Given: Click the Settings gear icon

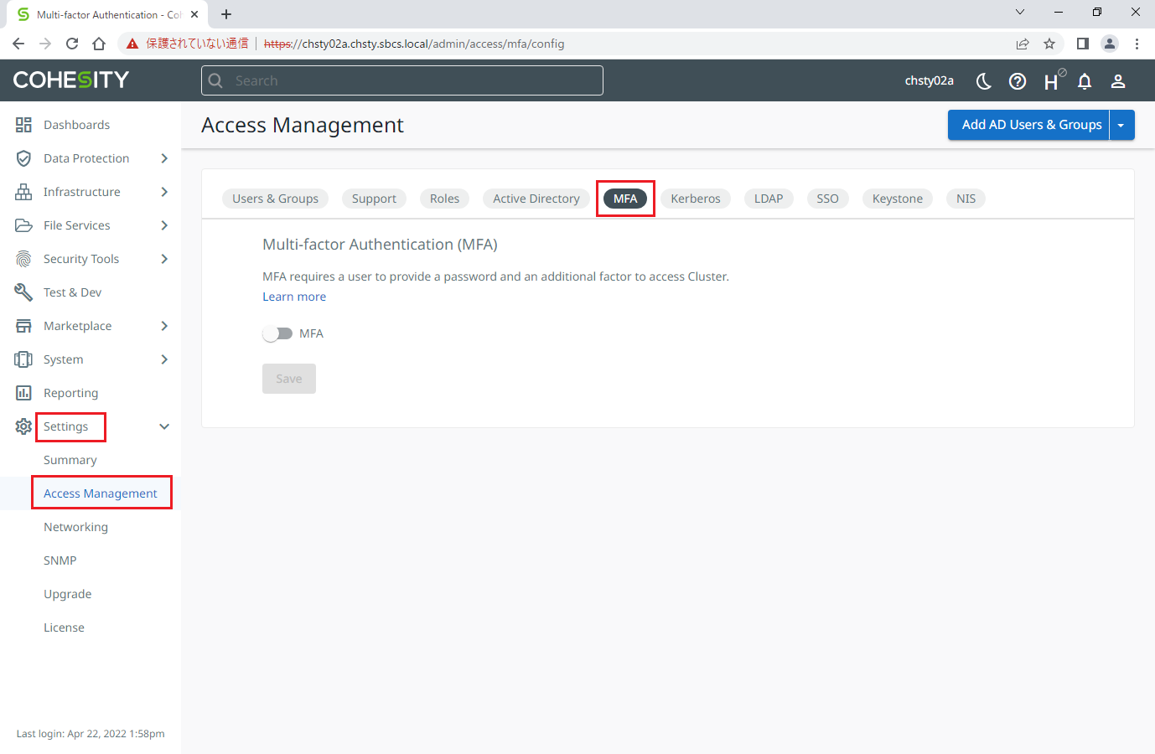Looking at the screenshot, I should [23, 426].
